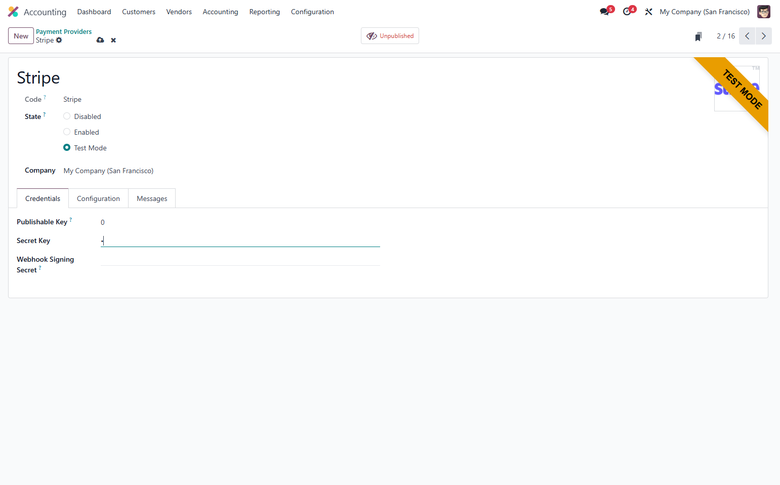Open the Accounting menu in the menu bar

[220, 12]
